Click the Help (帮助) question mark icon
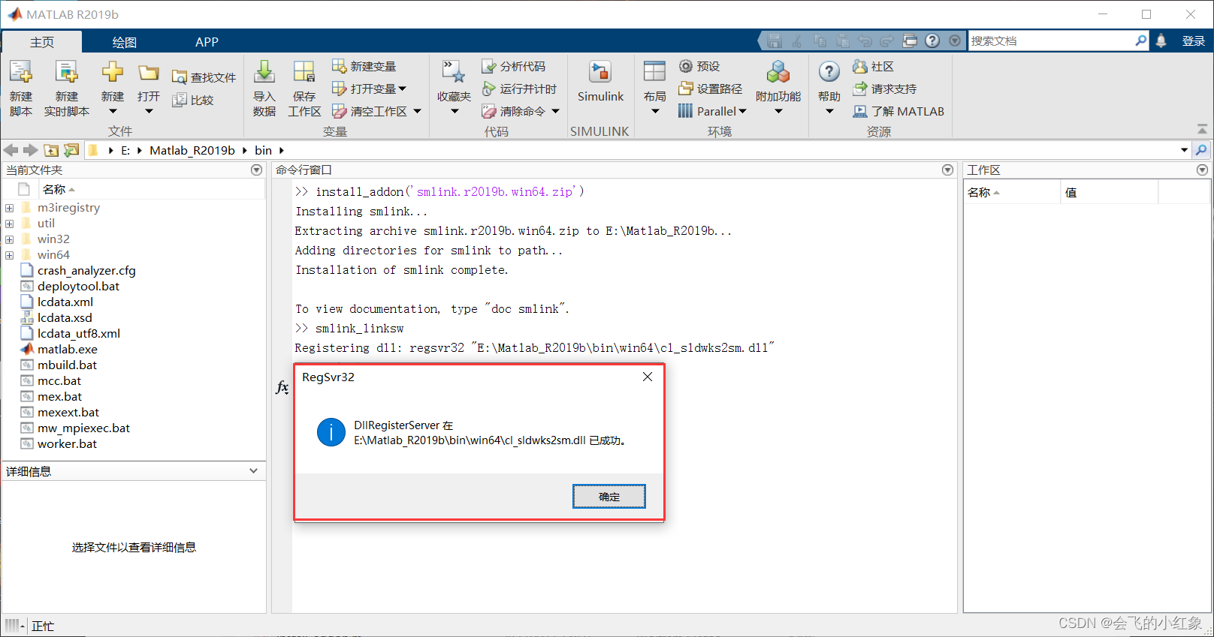Viewport: 1214px width, 637px height. [829, 72]
